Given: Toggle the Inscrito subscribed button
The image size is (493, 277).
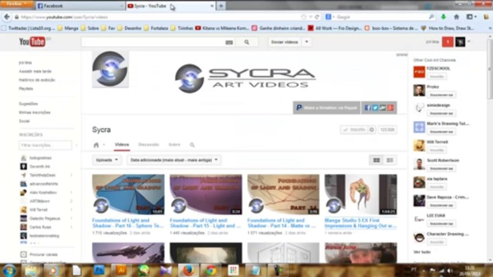Looking at the screenshot, I should (354, 130).
